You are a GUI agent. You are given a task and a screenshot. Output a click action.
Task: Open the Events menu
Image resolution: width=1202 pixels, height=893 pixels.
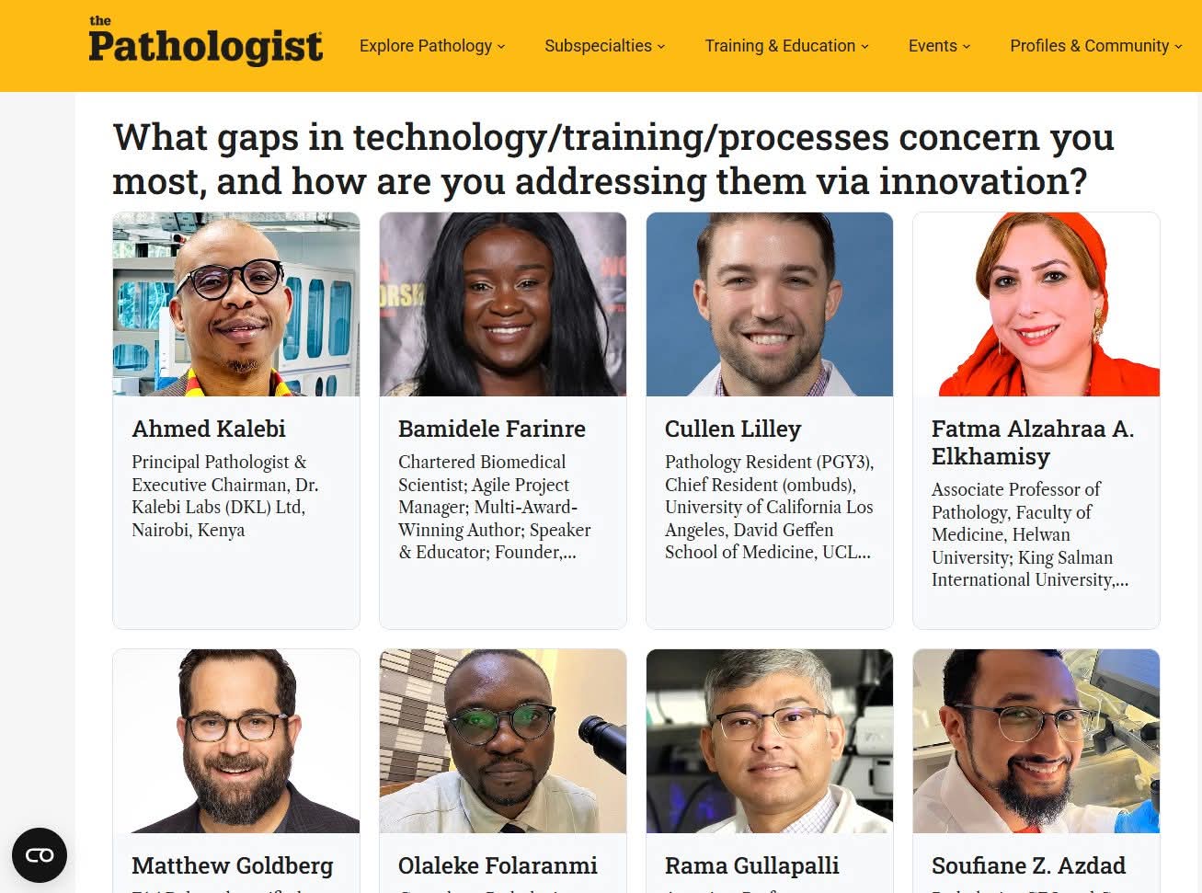pyautogui.click(x=938, y=46)
